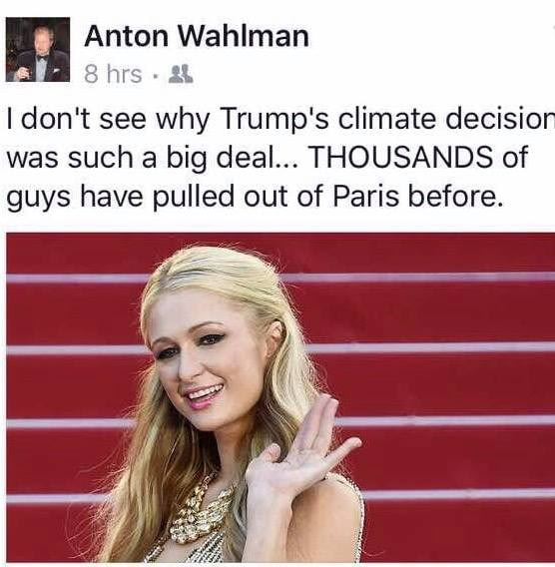This screenshot has width=555, height=567.
Task: Click the surname Wahlman in the header
Action: pyautogui.click(x=243, y=36)
